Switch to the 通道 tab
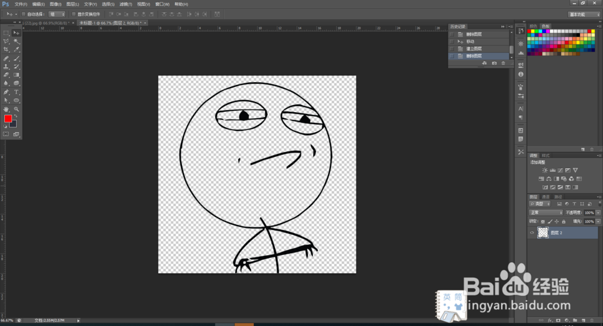 point(546,197)
